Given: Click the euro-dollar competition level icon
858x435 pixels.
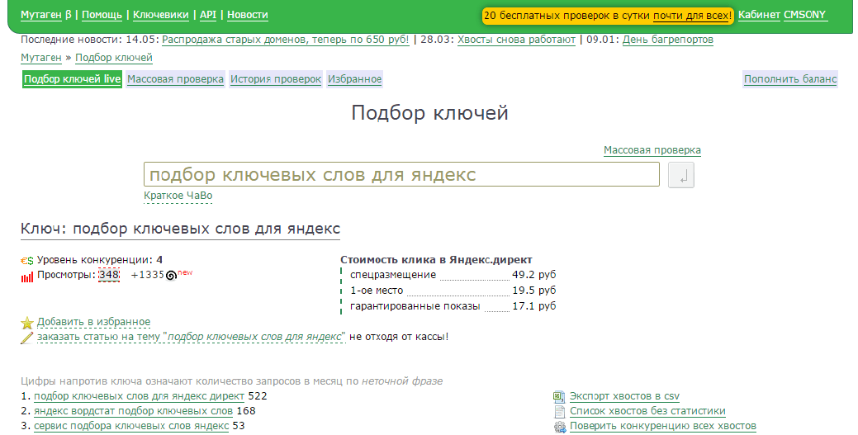Looking at the screenshot, I should [x=27, y=261].
